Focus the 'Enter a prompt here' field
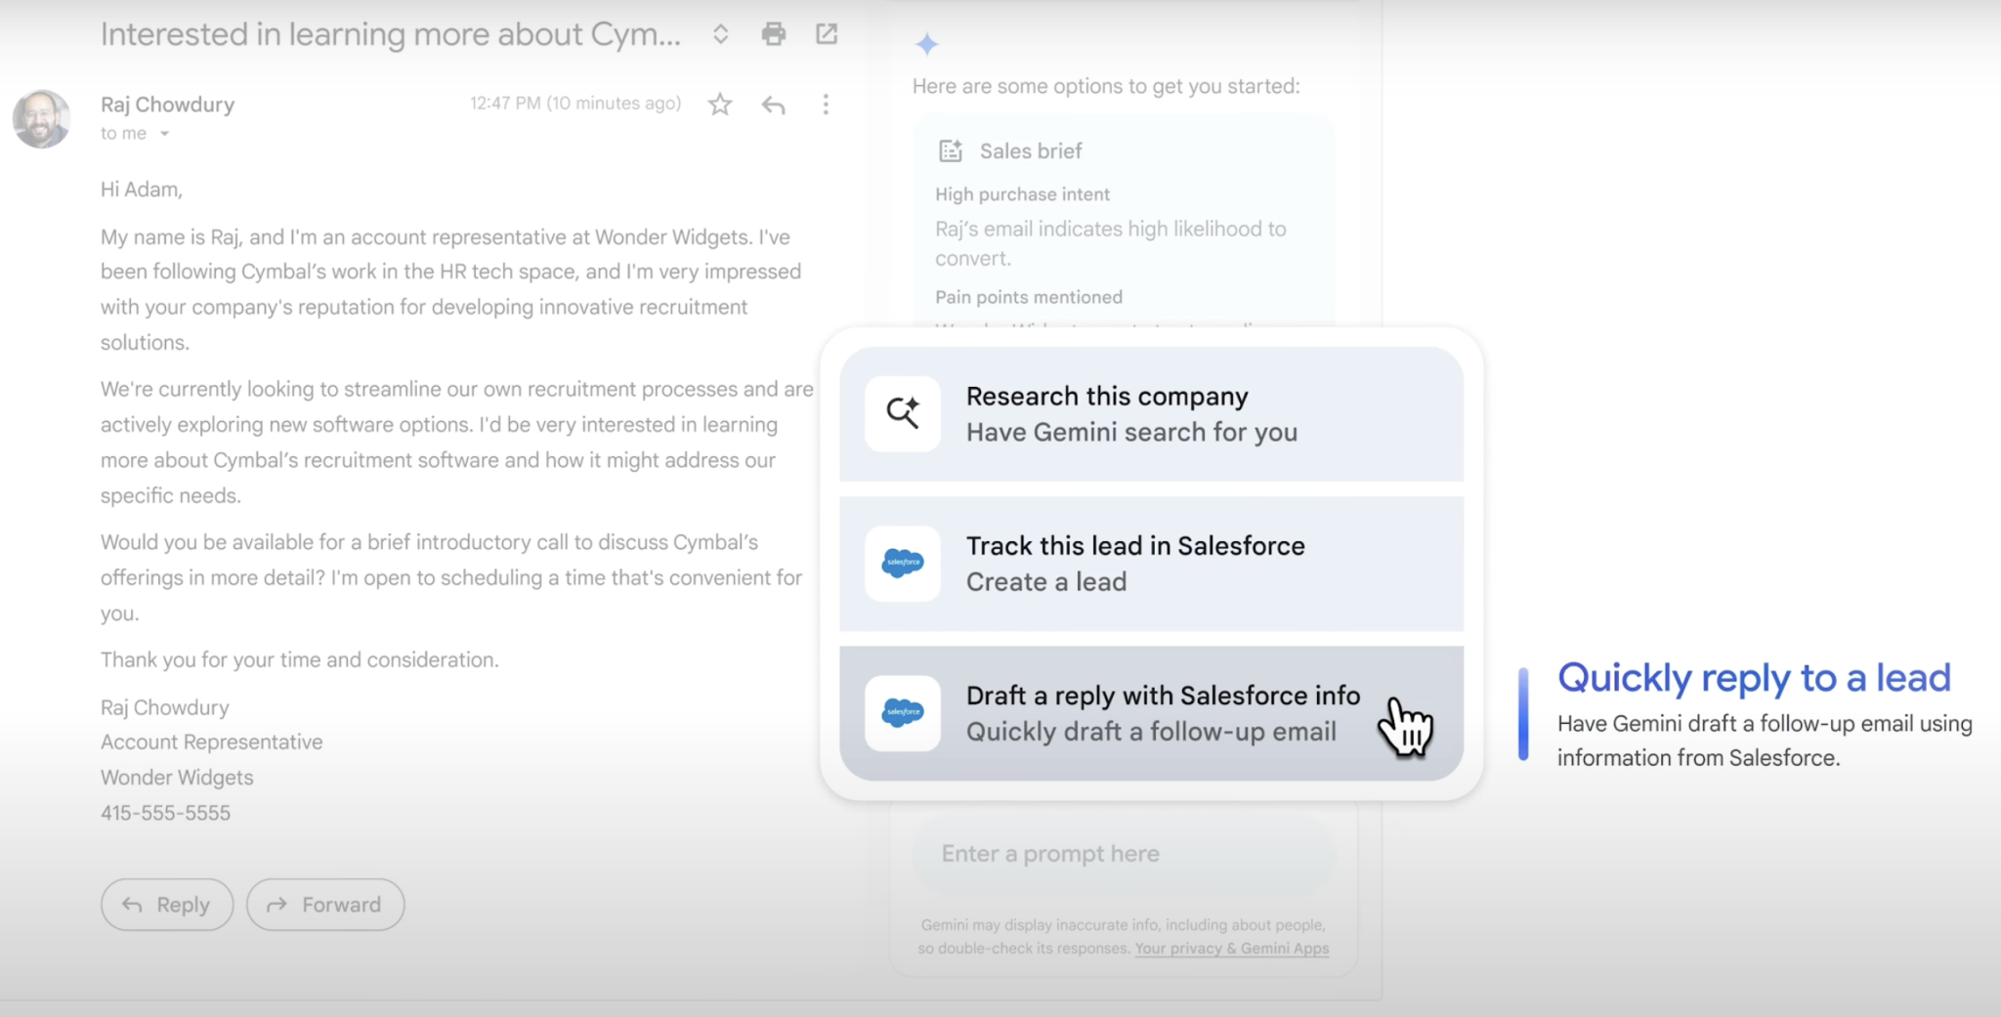This screenshot has width=2001, height=1017. click(x=1122, y=854)
